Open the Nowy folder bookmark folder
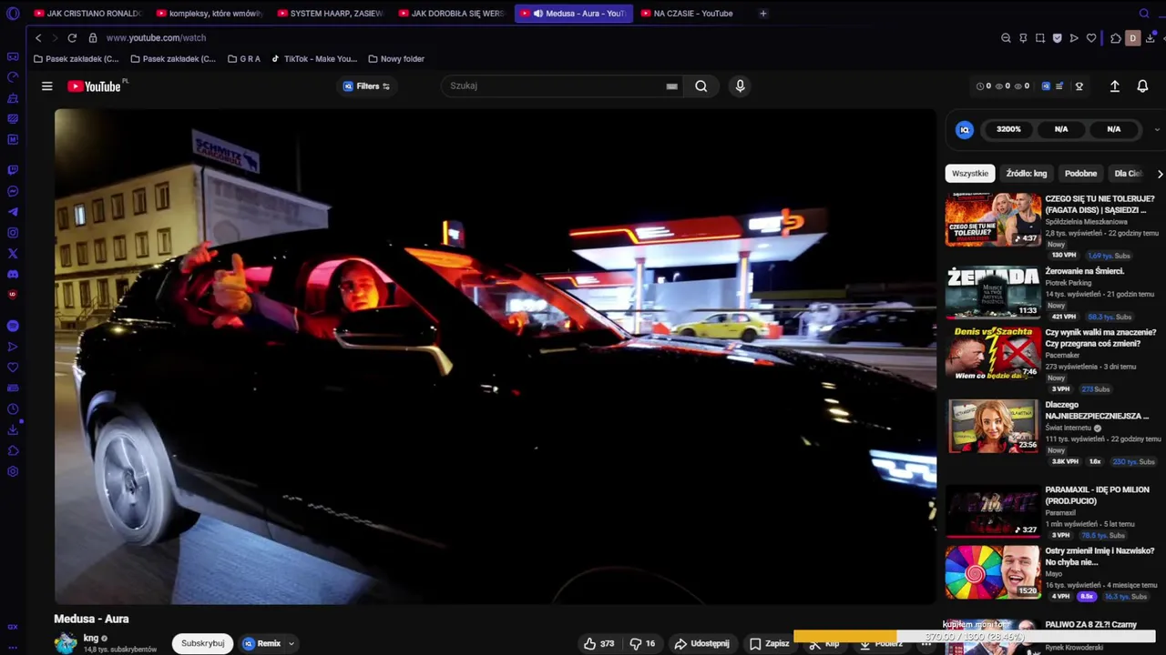The height and width of the screenshot is (655, 1166). [396, 59]
